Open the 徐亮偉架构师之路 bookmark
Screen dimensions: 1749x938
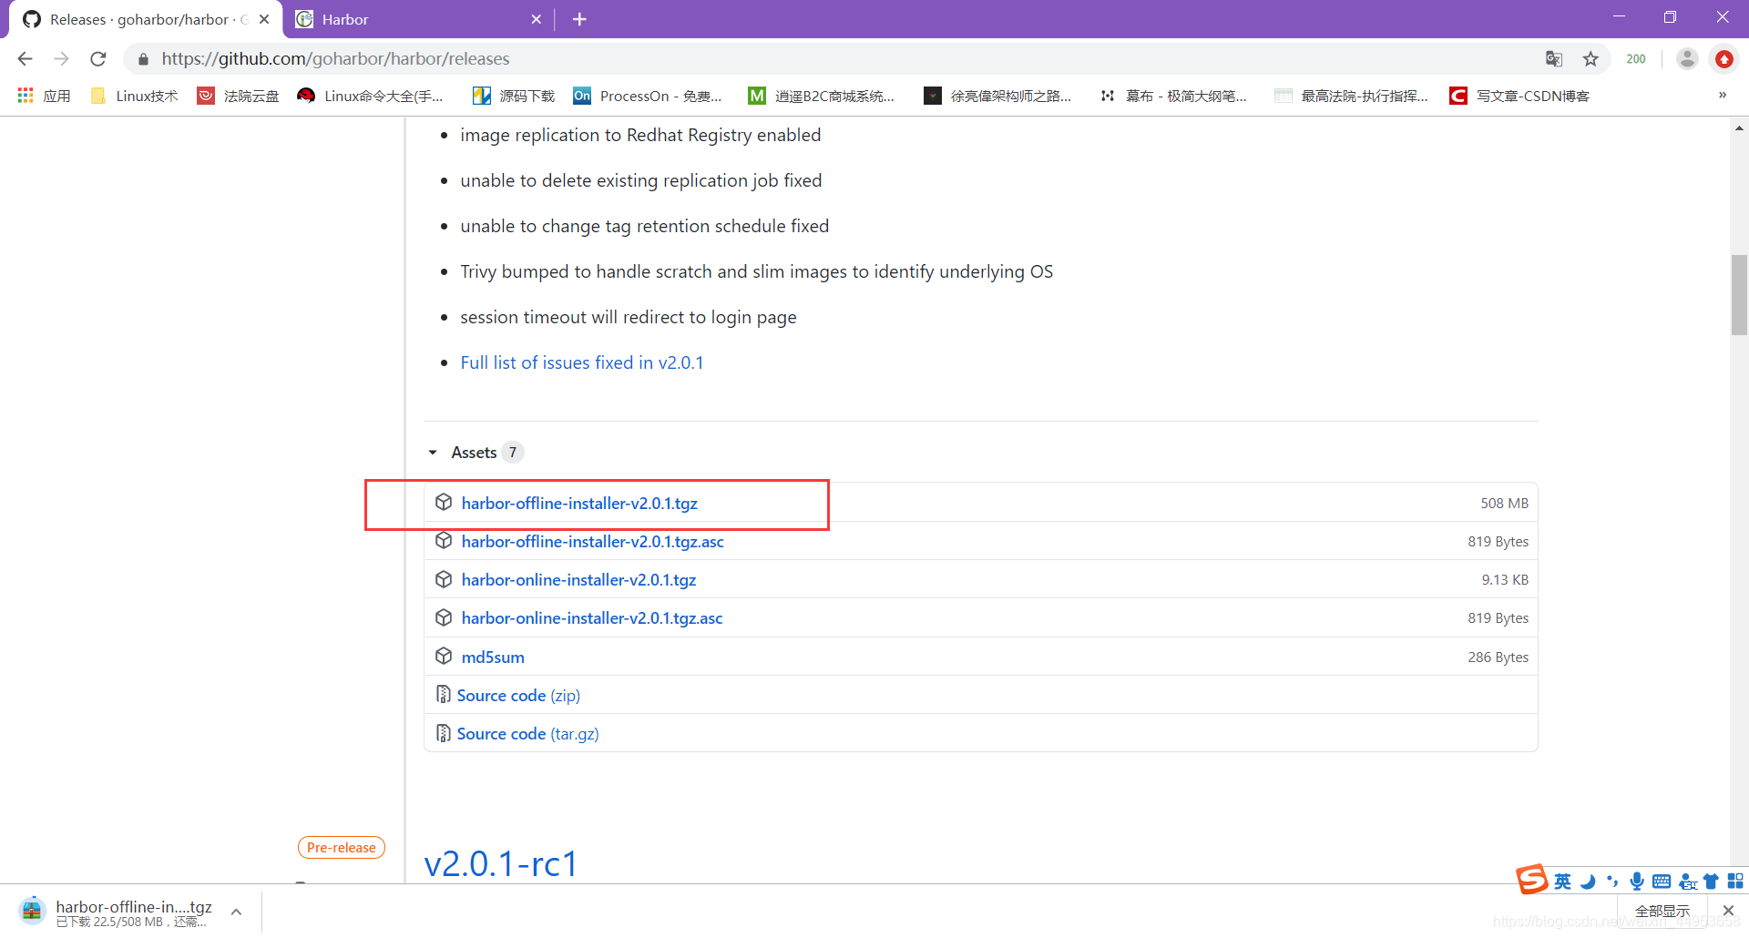tap(997, 96)
